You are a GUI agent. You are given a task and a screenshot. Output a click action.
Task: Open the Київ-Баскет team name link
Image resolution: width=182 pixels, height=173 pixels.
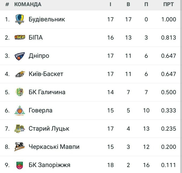click(46, 74)
